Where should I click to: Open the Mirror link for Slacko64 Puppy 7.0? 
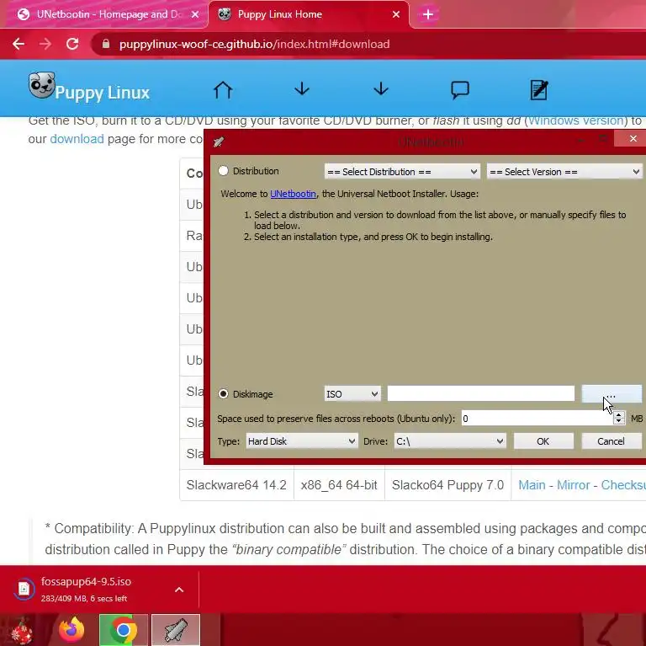click(x=574, y=484)
